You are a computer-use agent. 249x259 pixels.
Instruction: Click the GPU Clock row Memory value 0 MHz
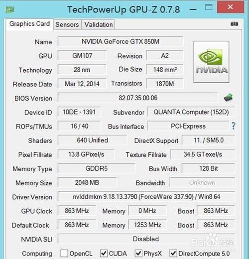[x=147, y=211]
